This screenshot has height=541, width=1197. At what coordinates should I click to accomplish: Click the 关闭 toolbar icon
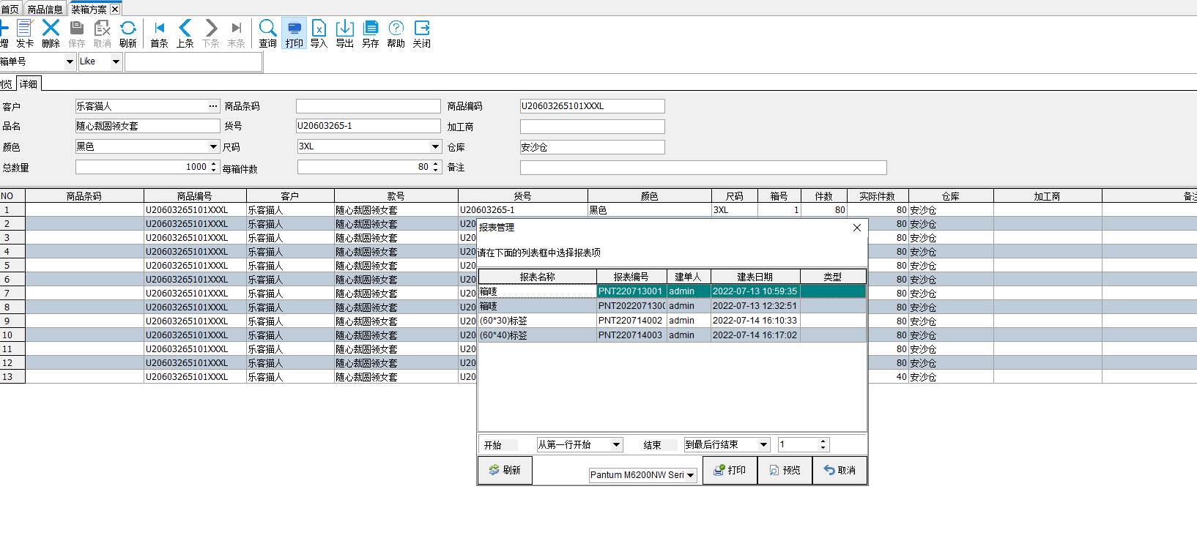422,34
